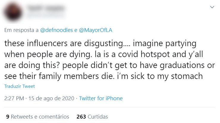220x123 pixels.
Task: Click the blurred profile avatar picture
Action: coord(13,12)
